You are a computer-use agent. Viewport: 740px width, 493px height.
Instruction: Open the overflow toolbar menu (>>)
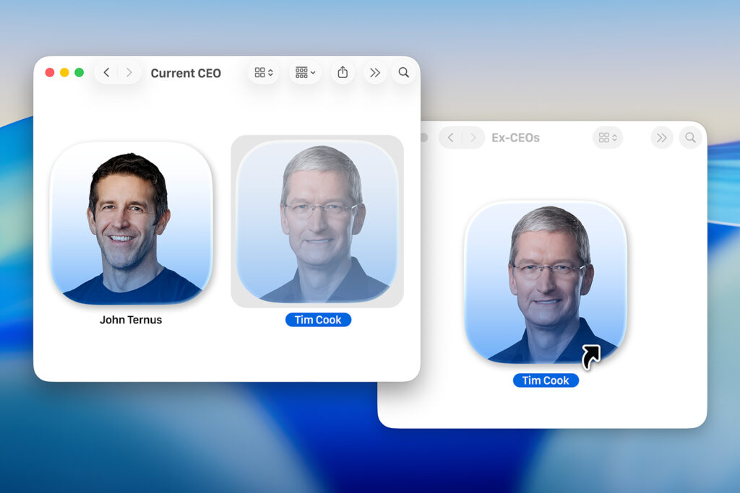click(x=375, y=72)
